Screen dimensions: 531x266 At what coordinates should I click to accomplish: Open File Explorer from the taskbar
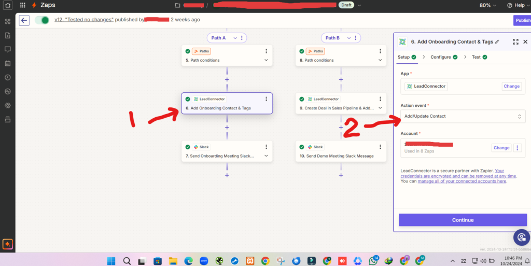(173, 261)
